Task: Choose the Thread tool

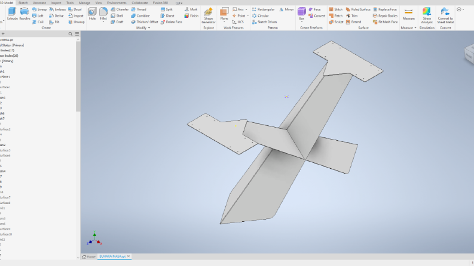Action: click(x=139, y=10)
